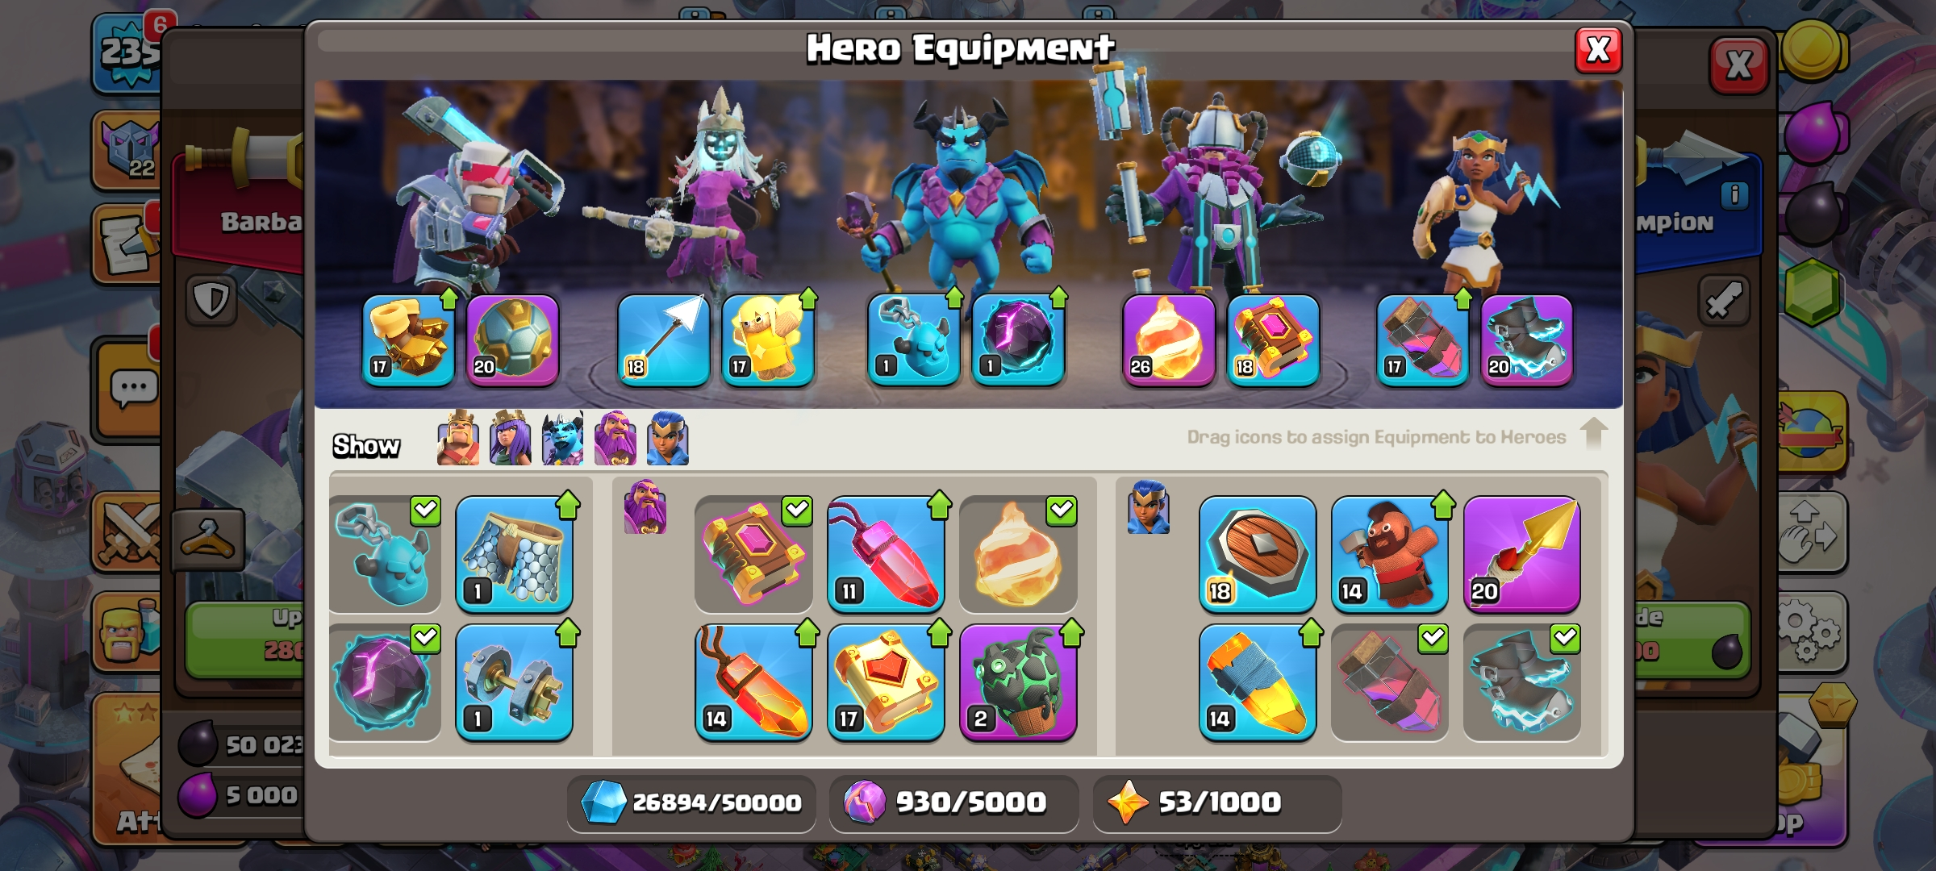Select the Grand Warden filter portrait
1936x871 pixels.
(x=615, y=438)
